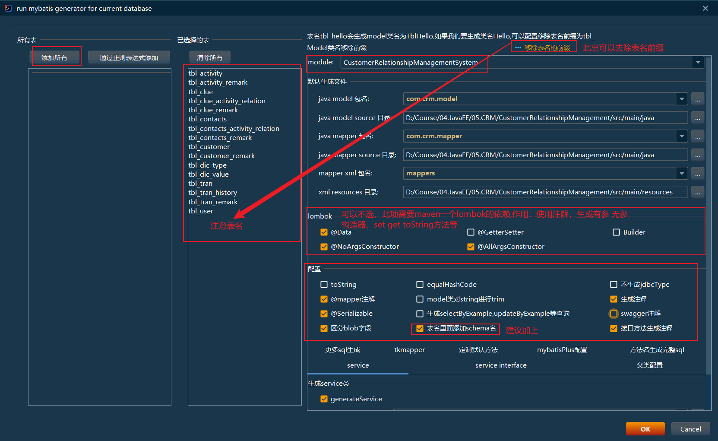
Task: Expand java model package name dropdown
Action: click(682, 99)
